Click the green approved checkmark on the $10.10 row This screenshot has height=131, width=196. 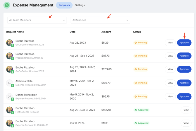[136, 123]
